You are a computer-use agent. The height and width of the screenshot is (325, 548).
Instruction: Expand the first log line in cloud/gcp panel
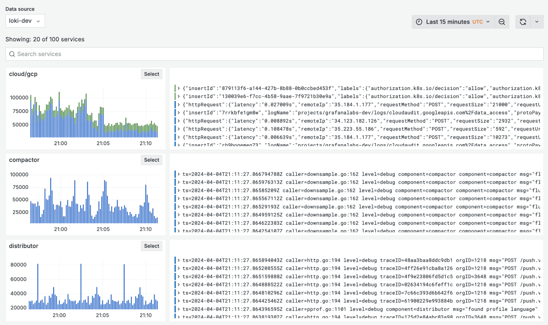pyautogui.click(x=178, y=88)
